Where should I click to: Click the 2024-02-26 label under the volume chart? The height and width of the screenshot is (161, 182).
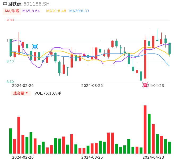[23, 157]
